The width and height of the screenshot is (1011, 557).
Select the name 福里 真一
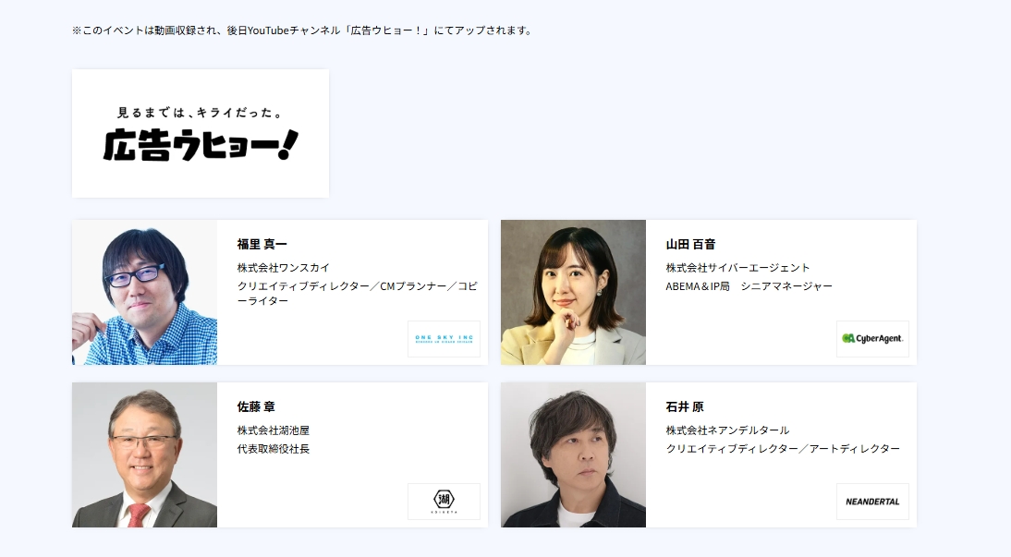point(262,245)
